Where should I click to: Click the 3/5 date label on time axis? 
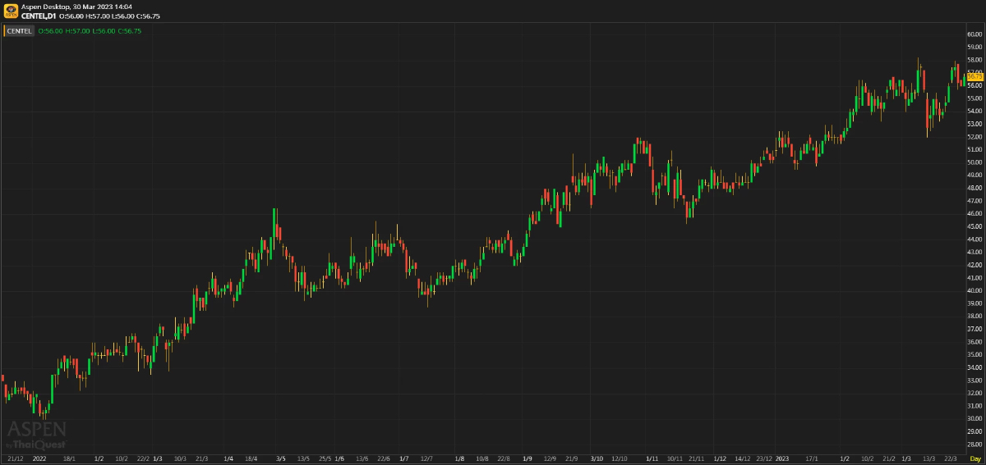(x=280, y=458)
